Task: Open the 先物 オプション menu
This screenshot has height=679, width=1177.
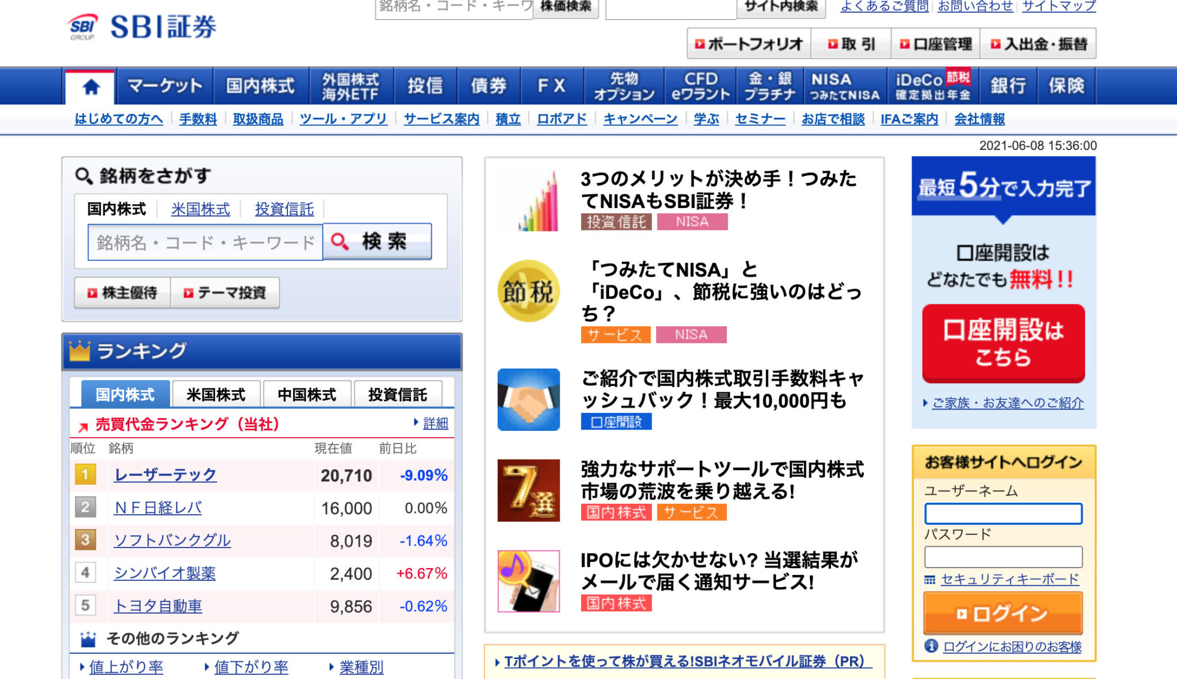Action: click(624, 86)
